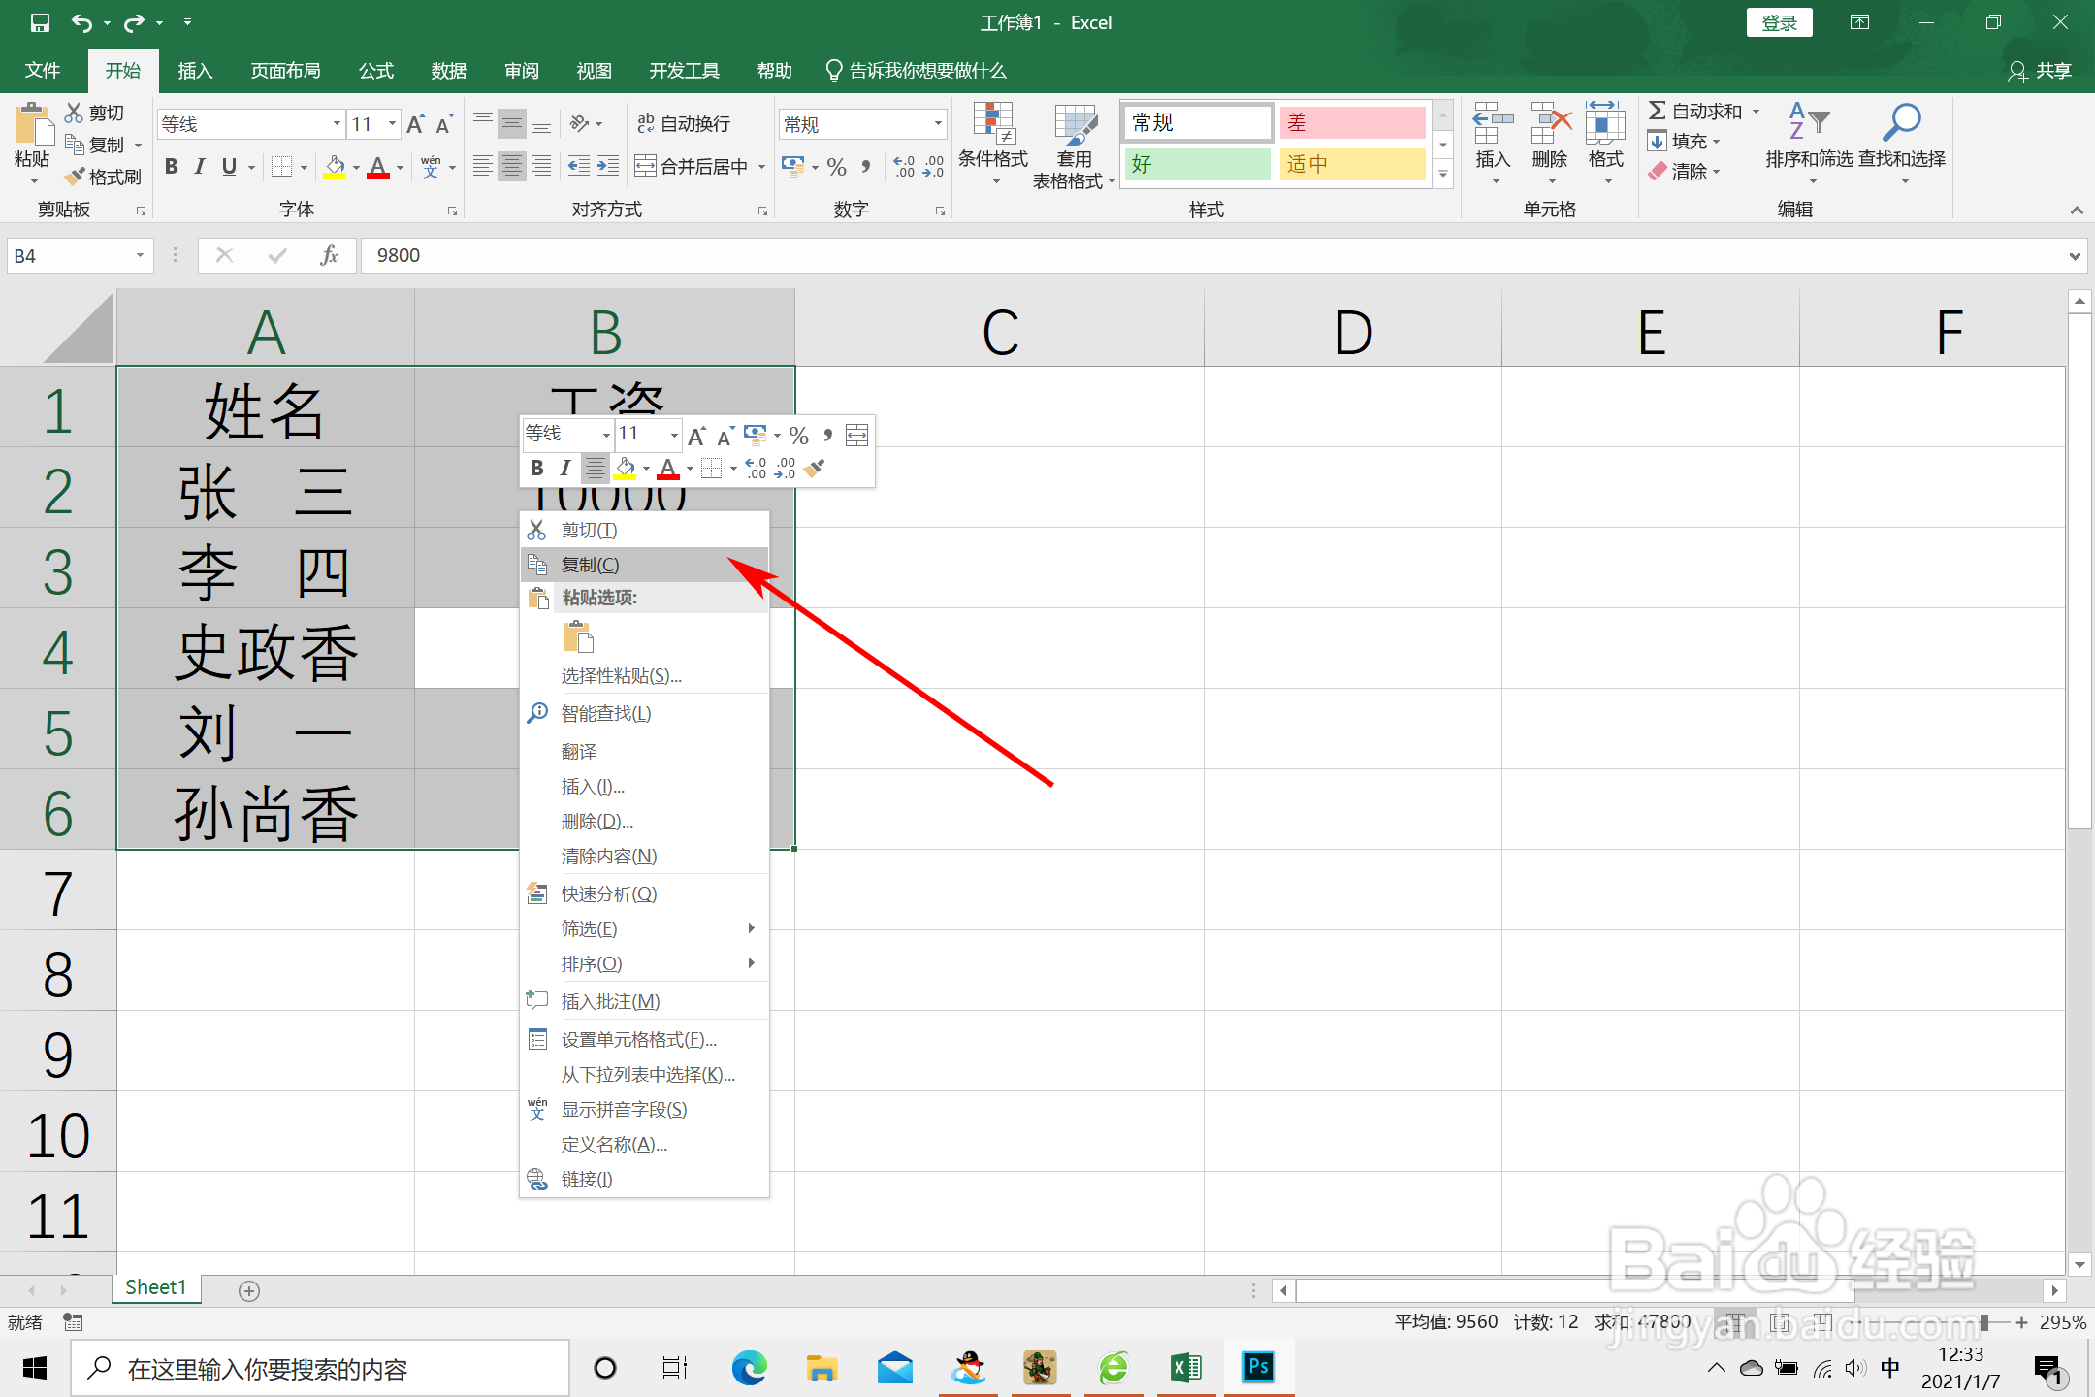Open the ribbon font name dropdown
Image resolution: width=2095 pixels, height=1397 pixels.
click(x=337, y=124)
